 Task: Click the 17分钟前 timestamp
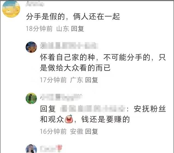(53, 80)
